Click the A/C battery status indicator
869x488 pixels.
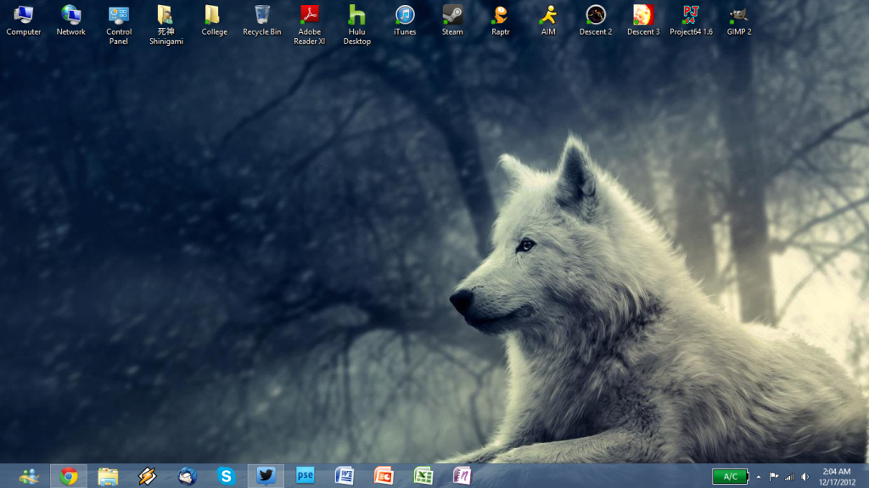pos(731,476)
